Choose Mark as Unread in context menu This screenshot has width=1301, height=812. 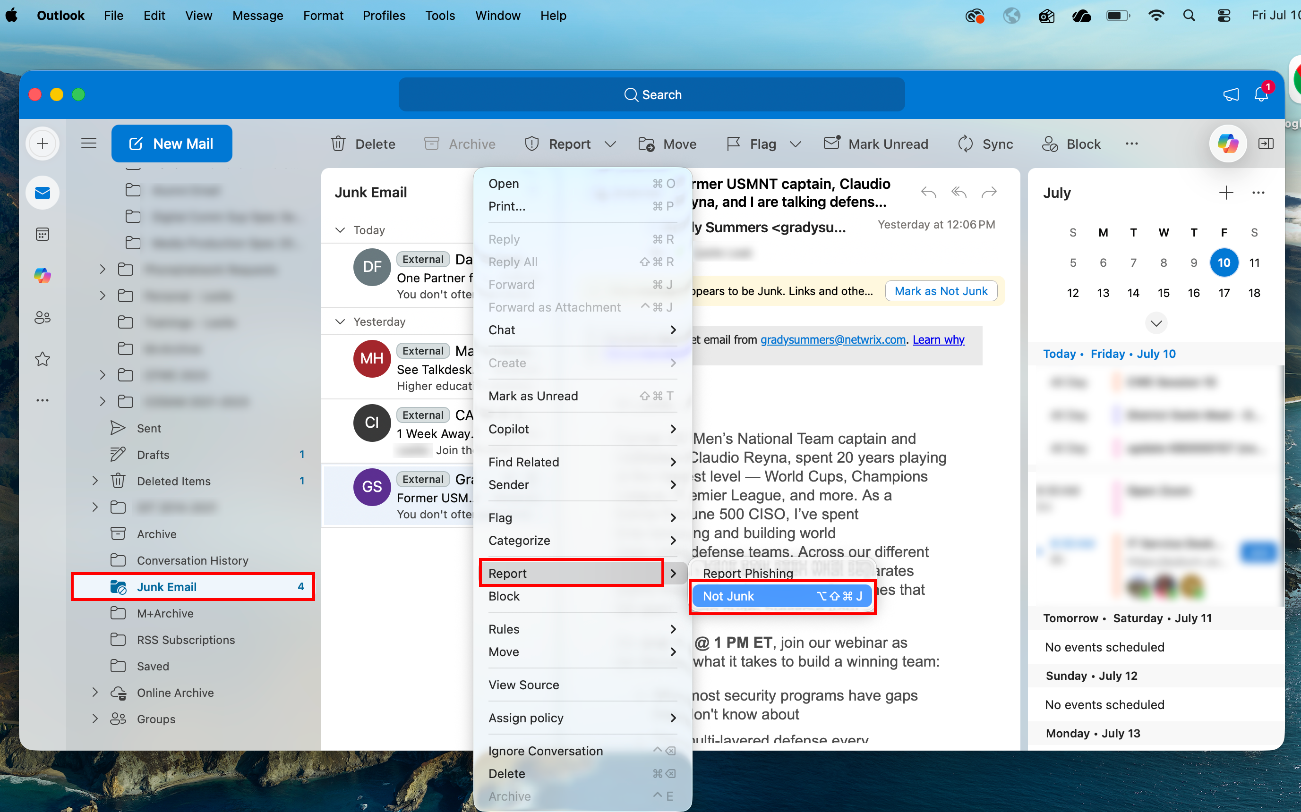click(582, 396)
